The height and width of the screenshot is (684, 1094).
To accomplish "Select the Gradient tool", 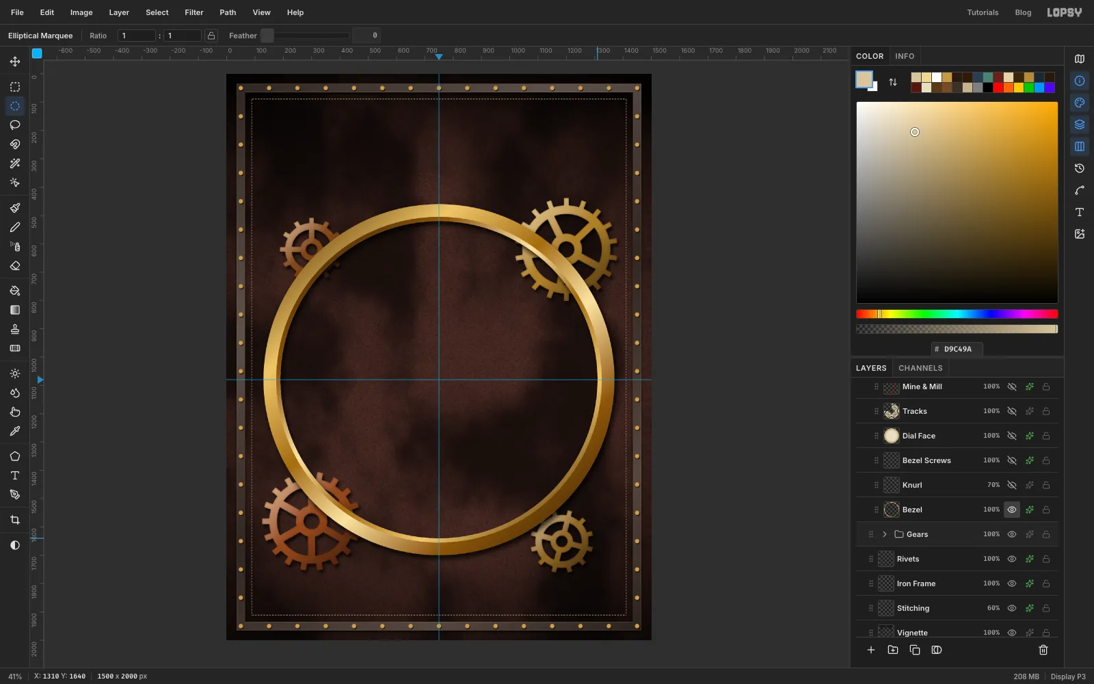I will click(x=15, y=310).
